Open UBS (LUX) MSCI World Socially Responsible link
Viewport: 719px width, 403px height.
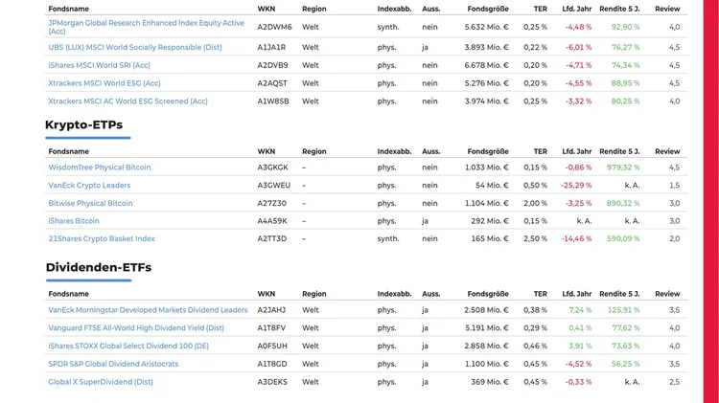click(x=135, y=47)
